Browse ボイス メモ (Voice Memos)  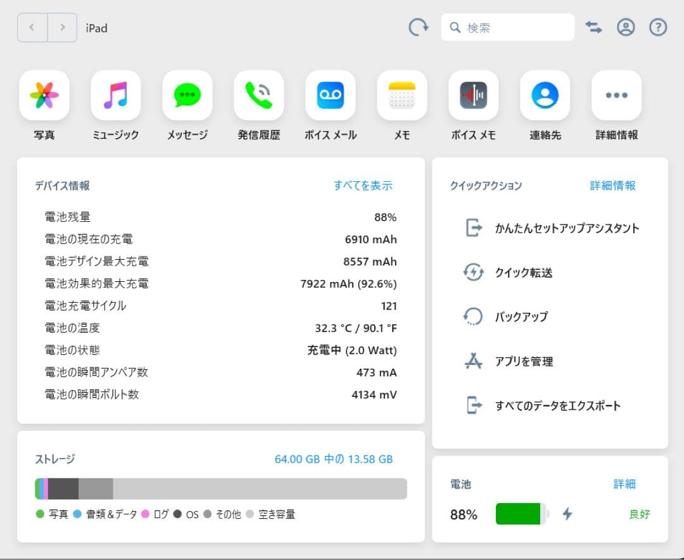(x=473, y=95)
